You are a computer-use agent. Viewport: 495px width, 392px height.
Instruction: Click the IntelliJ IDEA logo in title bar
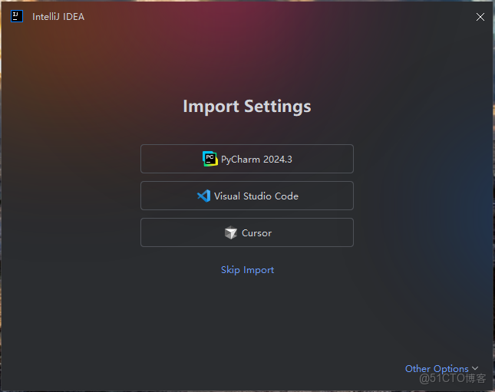[17, 16]
